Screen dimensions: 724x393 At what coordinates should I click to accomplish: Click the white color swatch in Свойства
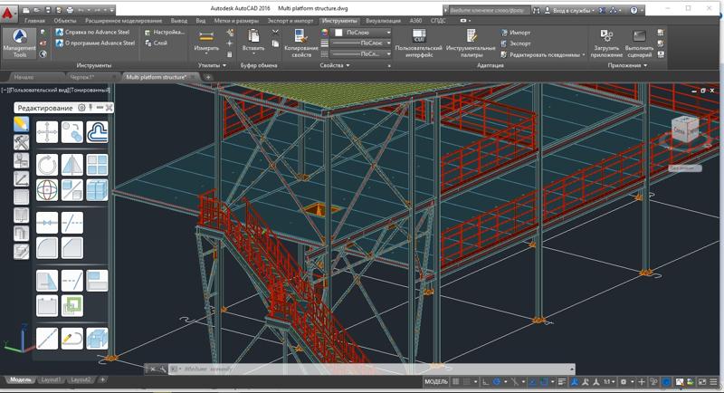click(338, 33)
